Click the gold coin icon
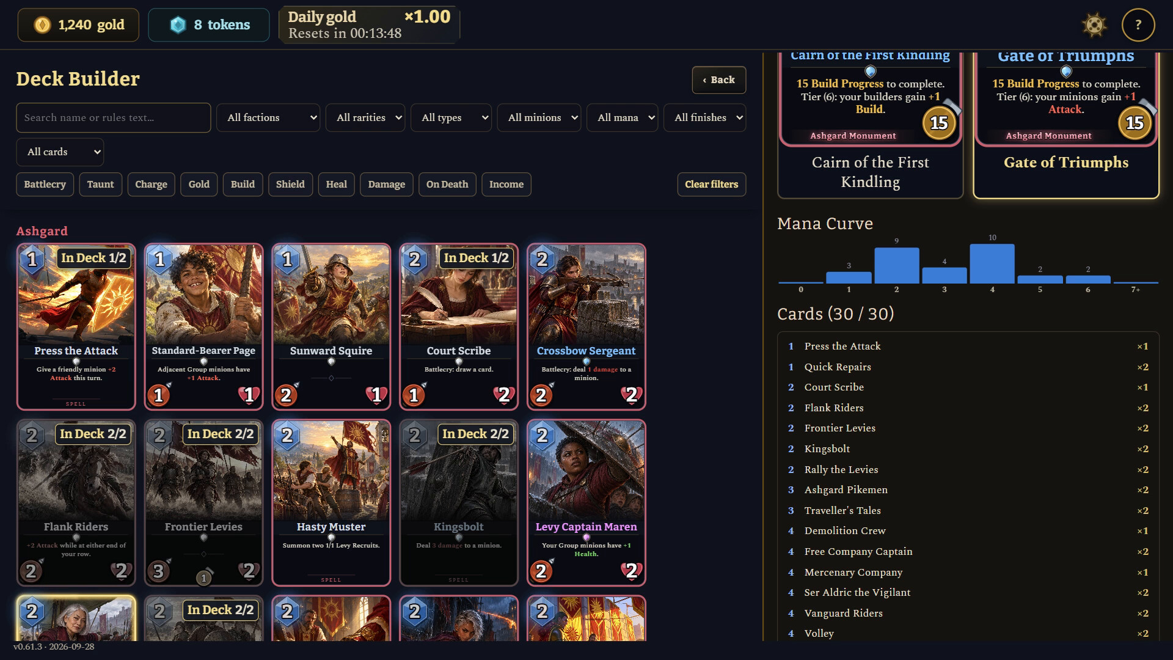Viewport: 1173px width, 660px height. (x=42, y=25)
